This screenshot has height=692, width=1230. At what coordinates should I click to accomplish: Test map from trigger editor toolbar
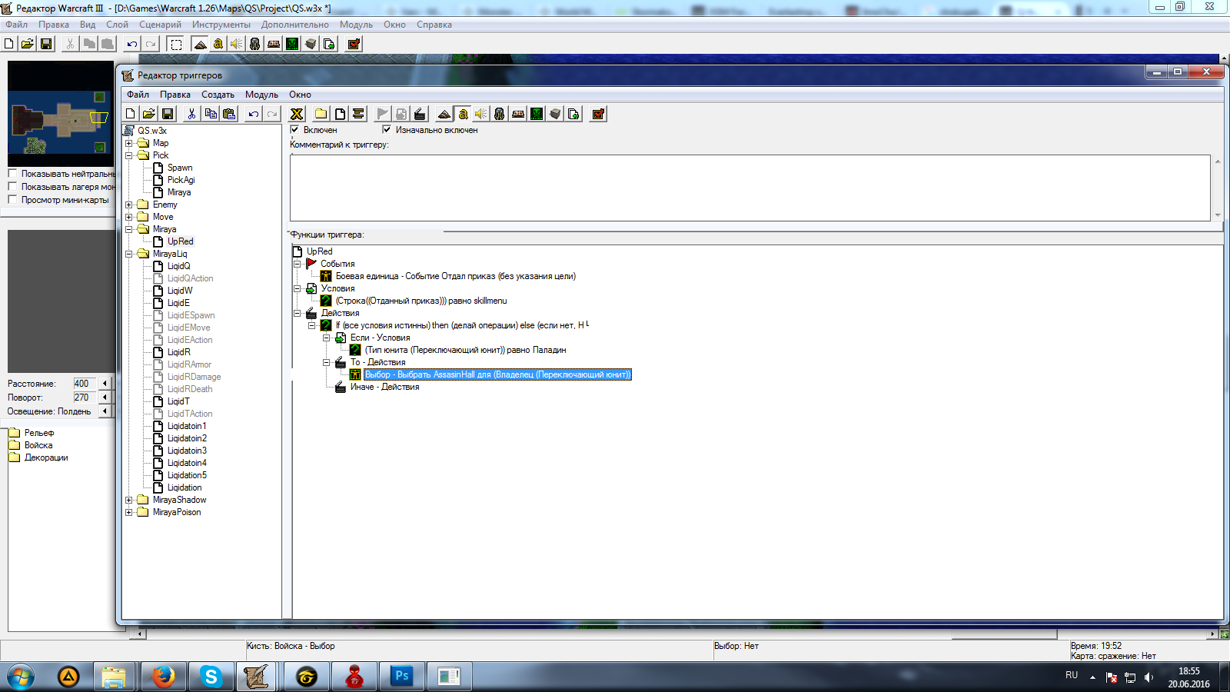tap(598, 114)
